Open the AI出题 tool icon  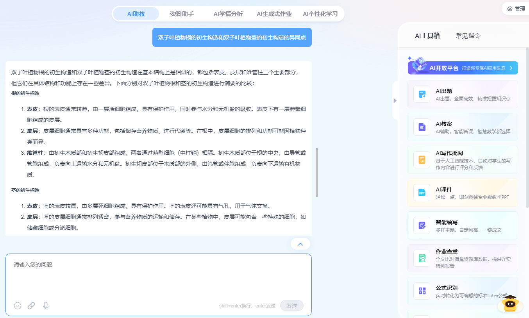click(x=422, y=94)
